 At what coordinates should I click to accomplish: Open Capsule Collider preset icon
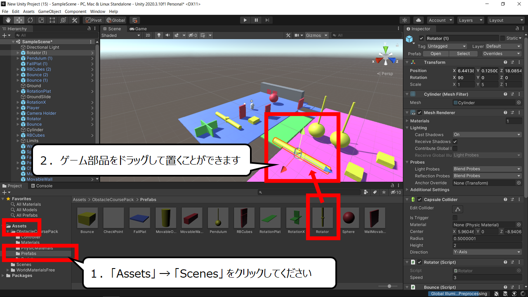[x=512, y=200]
